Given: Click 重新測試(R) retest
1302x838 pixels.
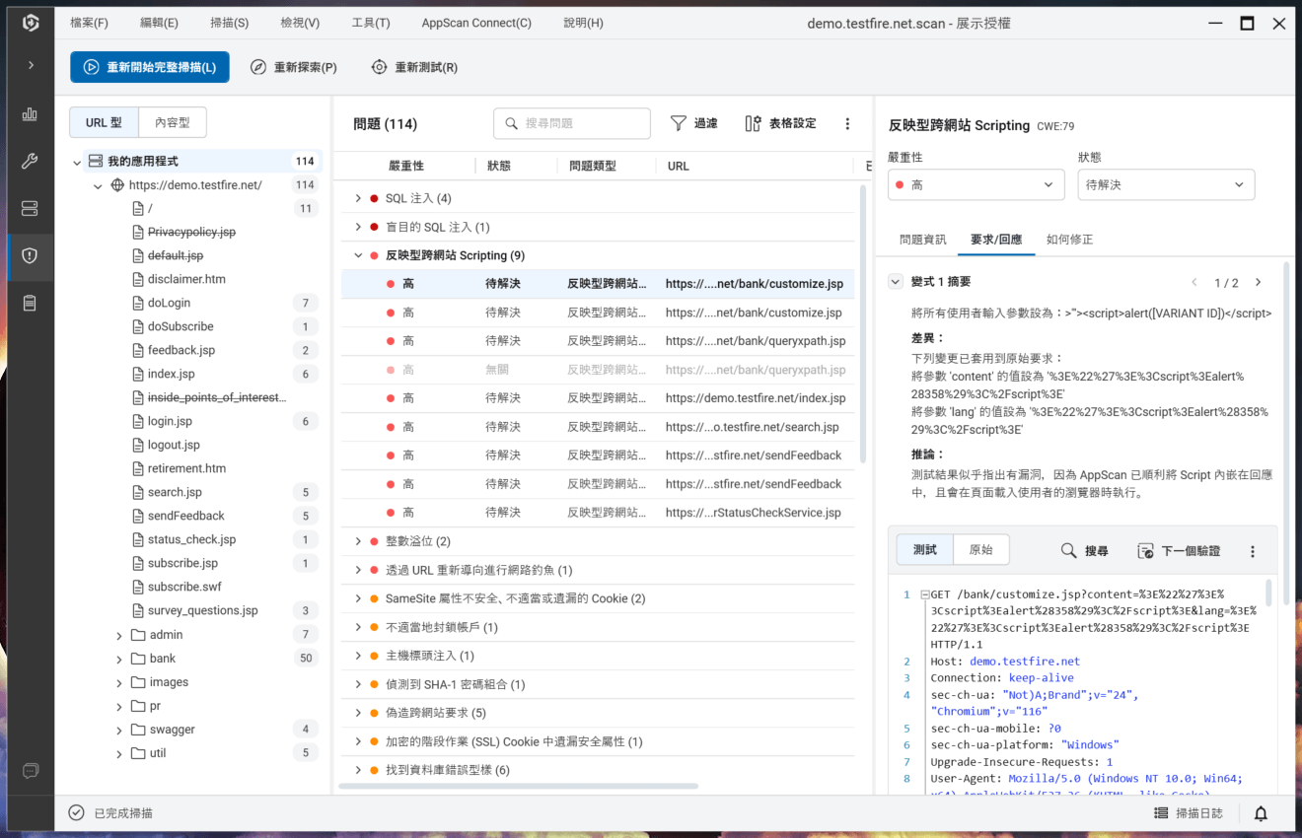Looking at the screenshot, I should click(414, 67).
